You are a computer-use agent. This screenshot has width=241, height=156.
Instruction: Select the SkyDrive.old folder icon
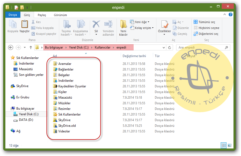click(55, 125)
